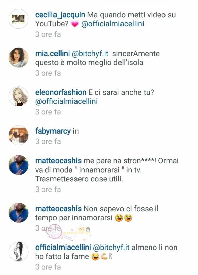Open fabymarcy's profile picture

click(x=19, y=135)
